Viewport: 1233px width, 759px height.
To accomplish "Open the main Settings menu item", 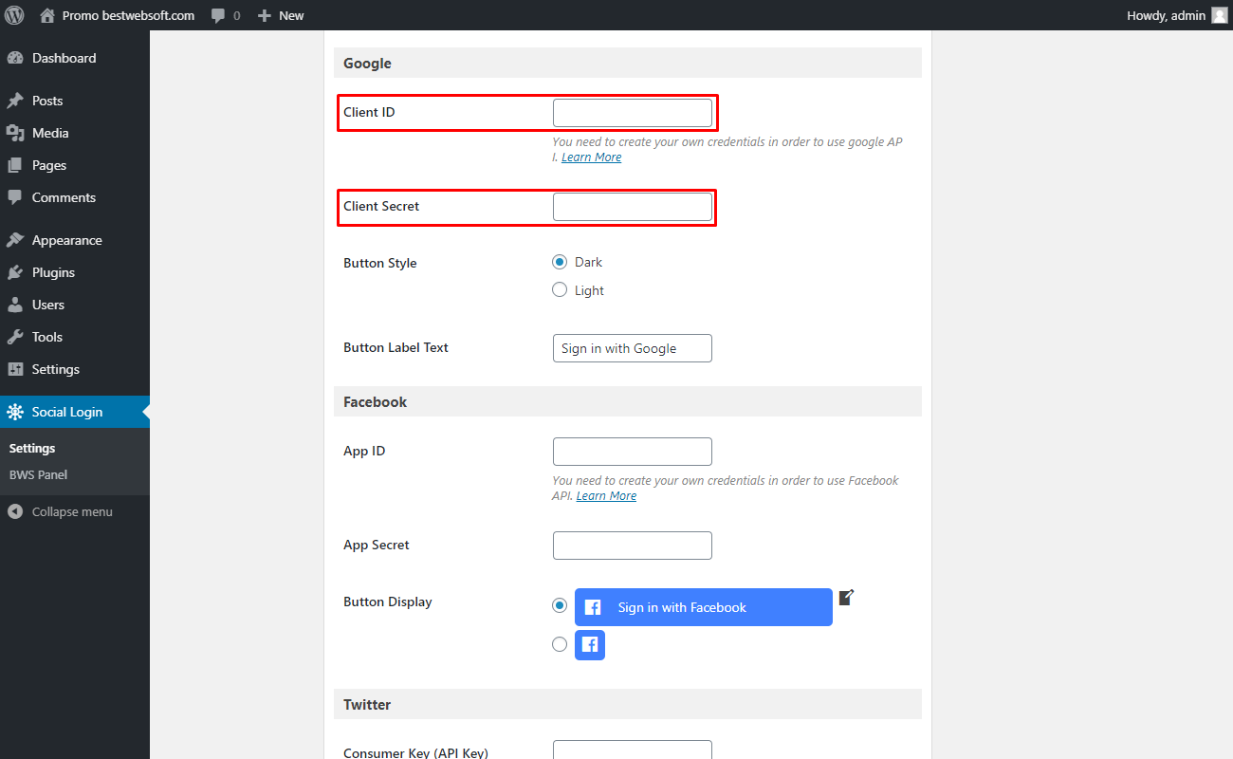I will 75,369.
